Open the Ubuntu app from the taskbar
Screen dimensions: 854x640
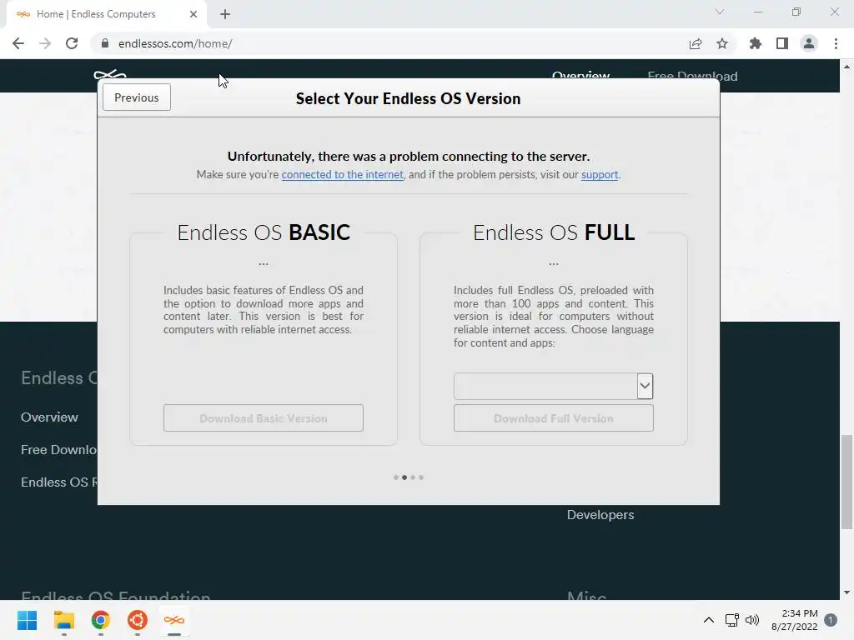[138, 620]
